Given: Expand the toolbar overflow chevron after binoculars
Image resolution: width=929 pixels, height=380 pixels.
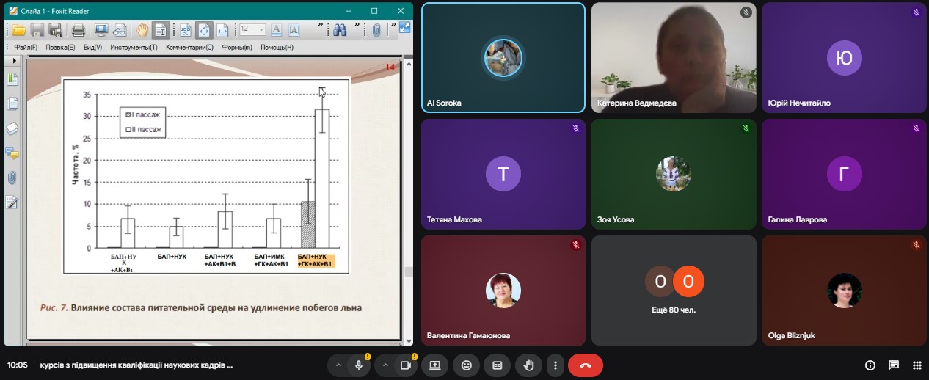Looking at the screenshot, I should [357, 26].
